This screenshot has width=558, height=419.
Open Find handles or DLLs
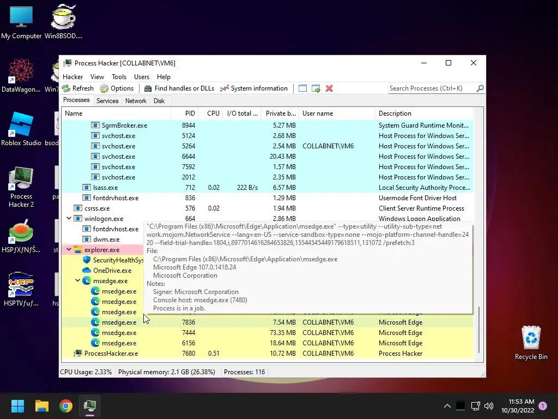point(179,88)
